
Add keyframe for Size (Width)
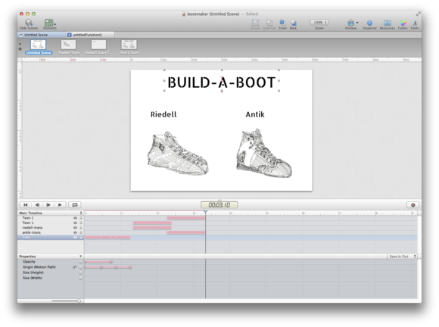pyautogui.click(x=81, y=279)
